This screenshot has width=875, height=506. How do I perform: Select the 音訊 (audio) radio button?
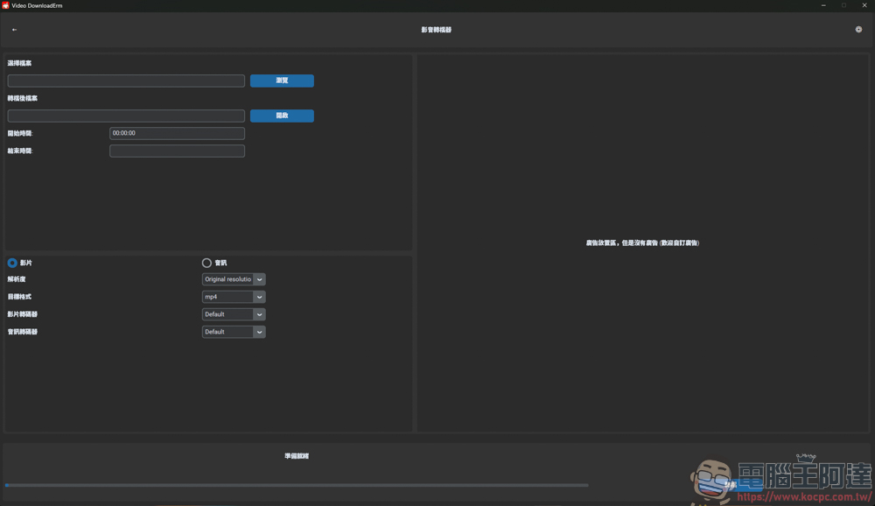(x=206, y=263)
